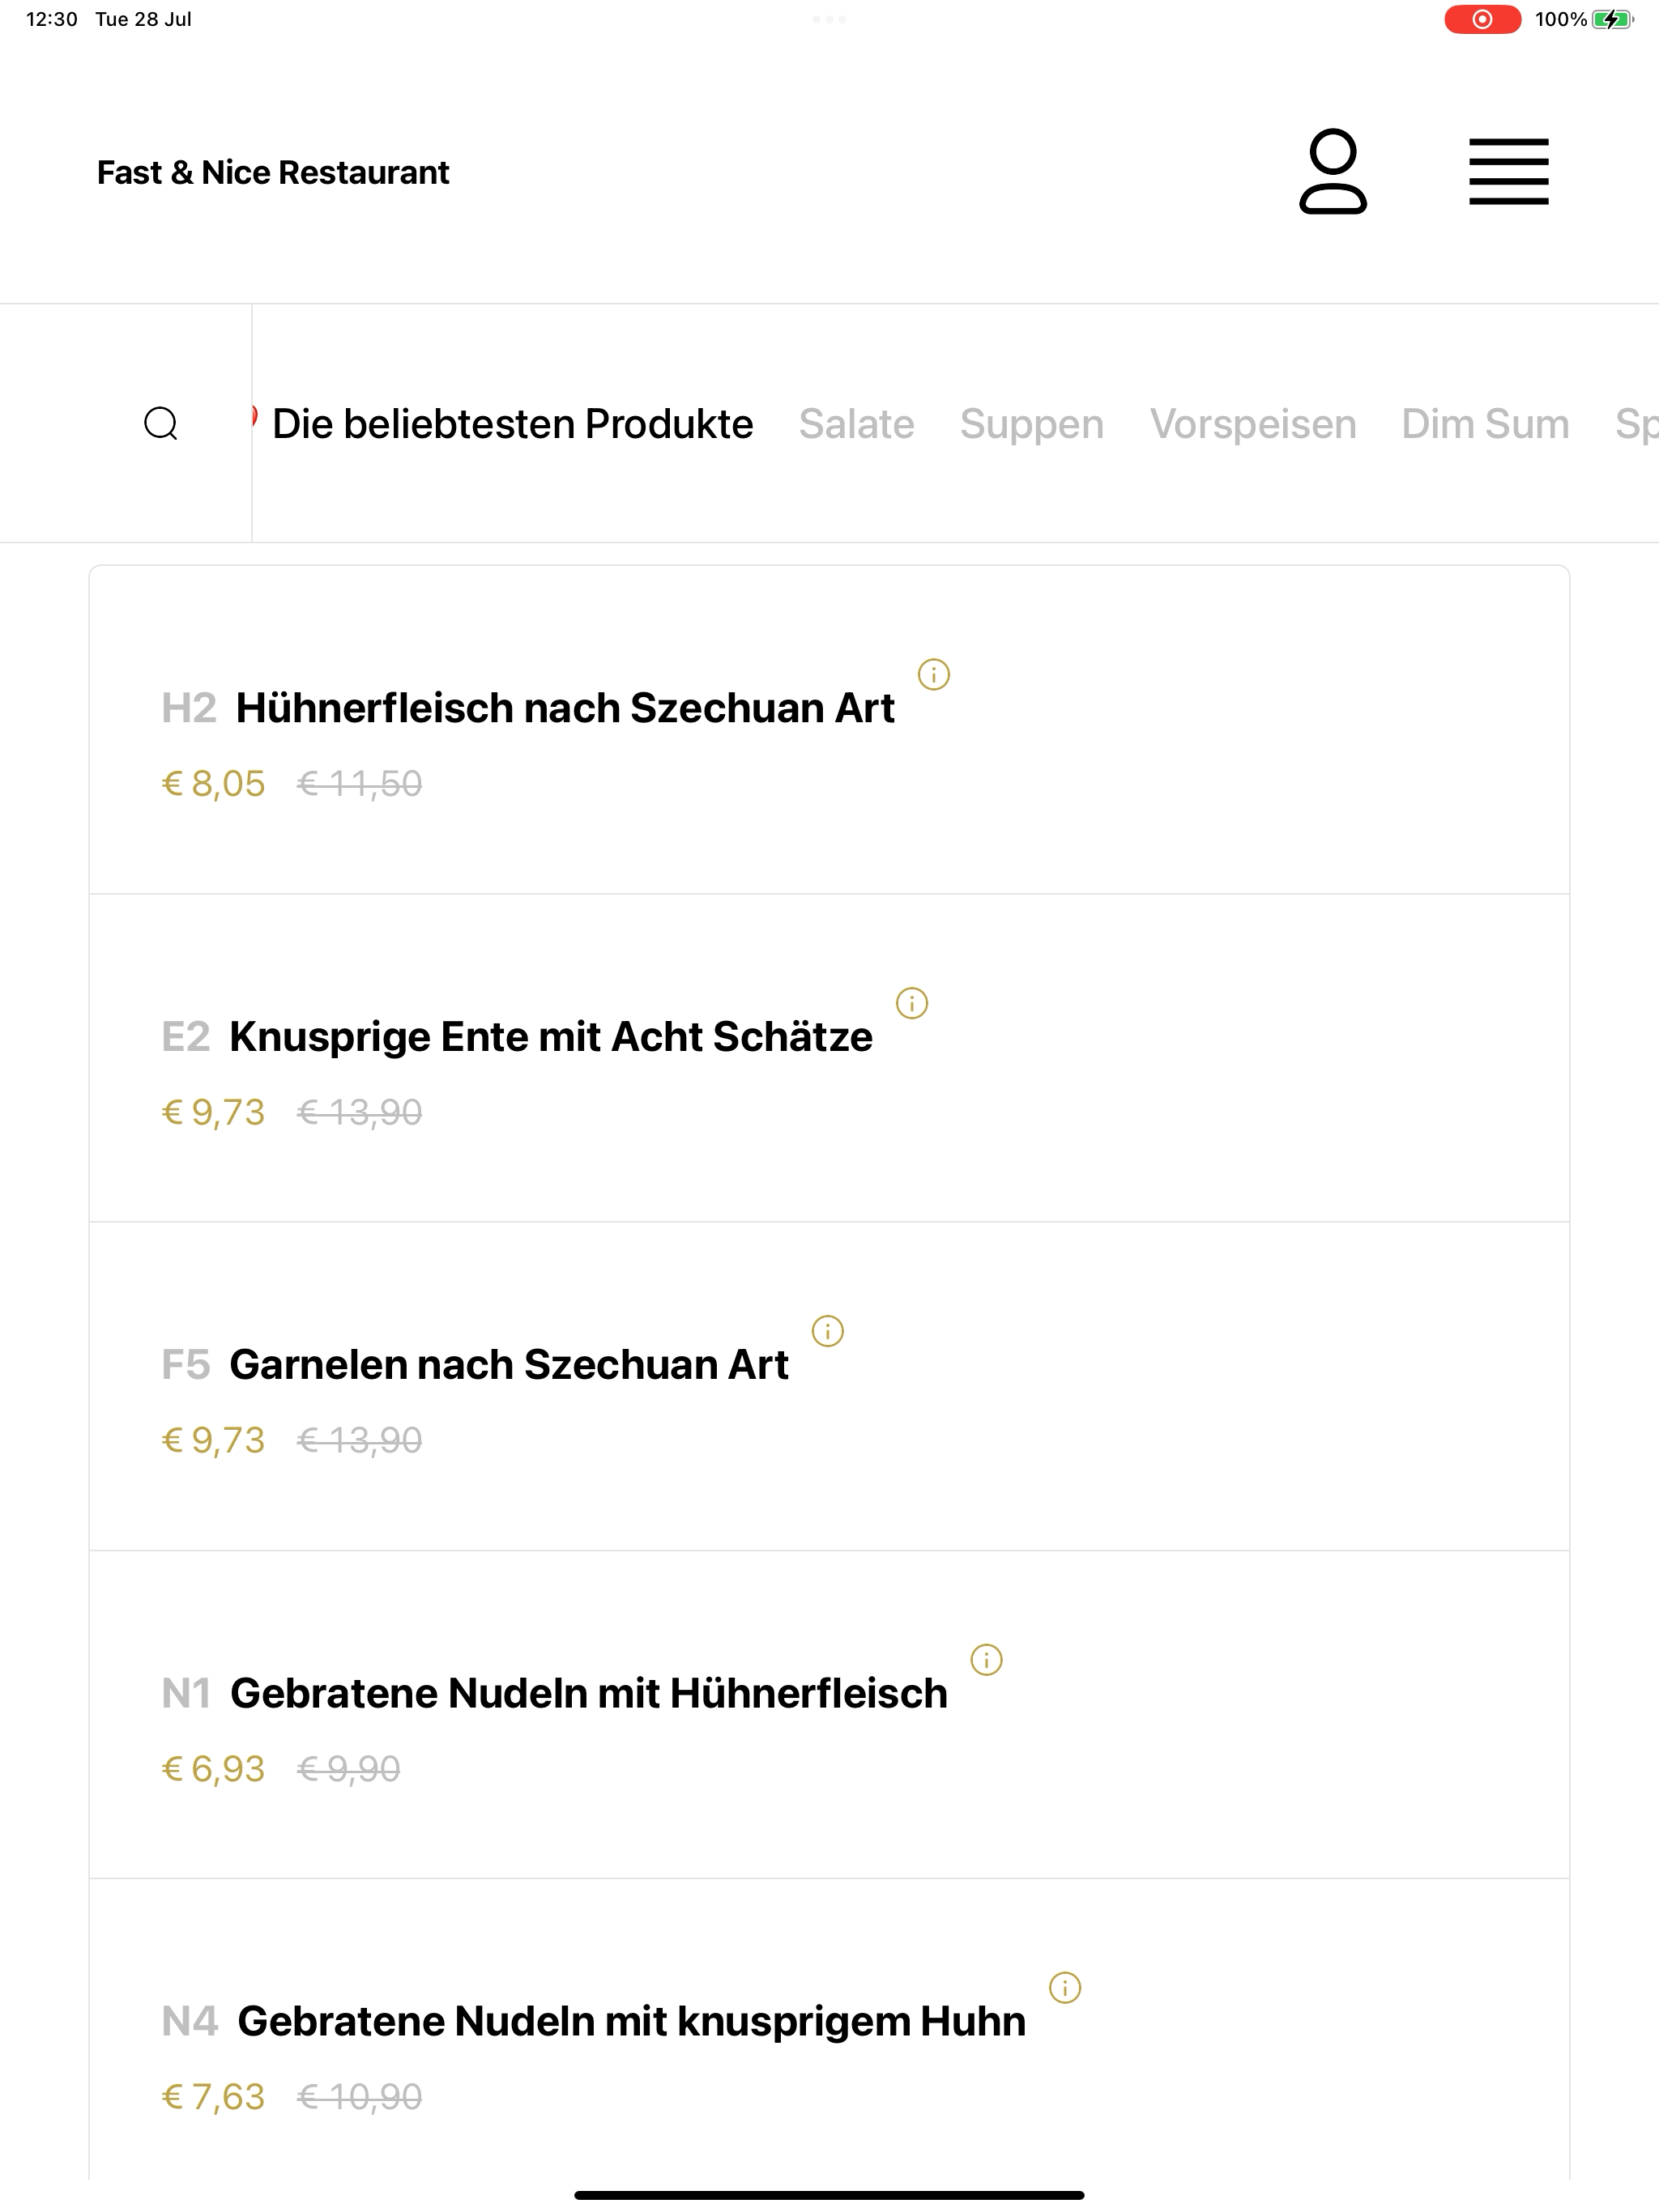Show info for Garnelen nach Szechuan Art

click(828, 1331)
